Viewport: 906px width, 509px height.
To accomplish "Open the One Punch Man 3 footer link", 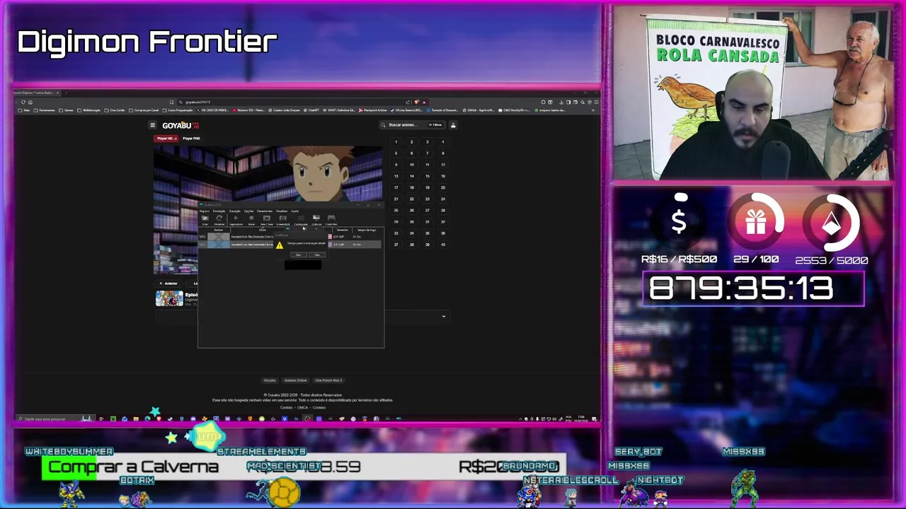I will pos(328,380).
